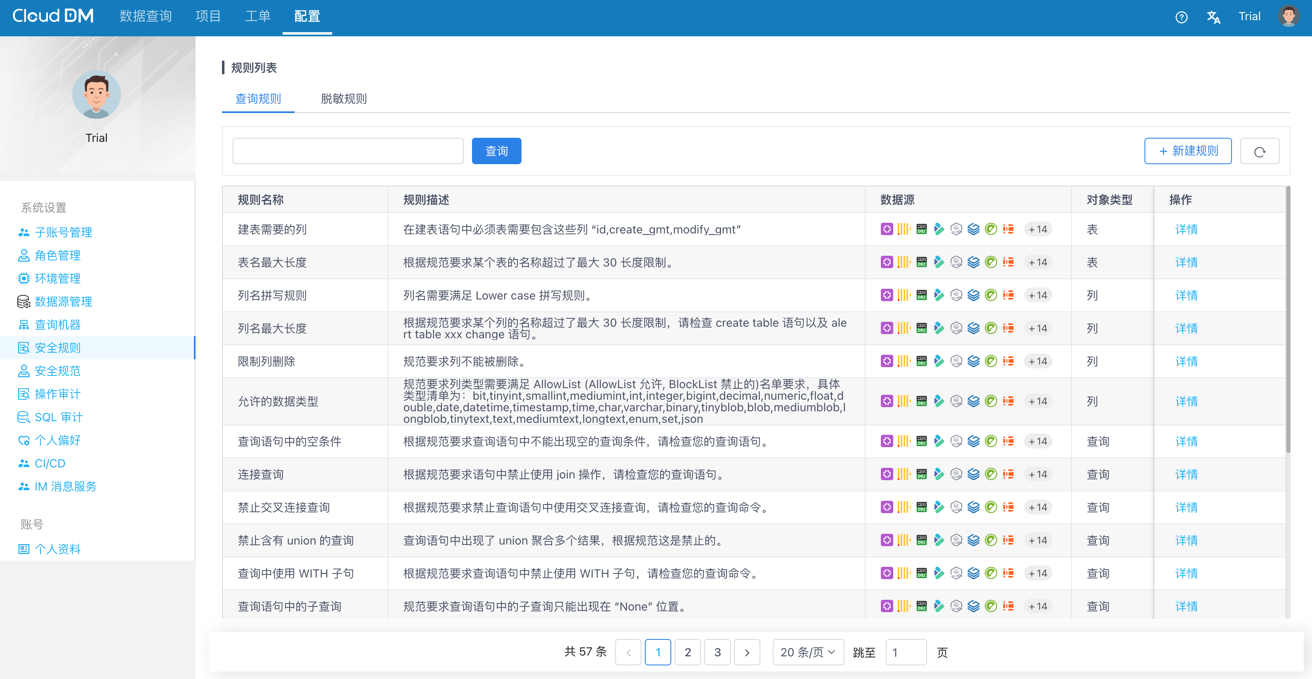Click the green circle datasource icon in 连接查询 row
The height and width of the screenshot is (679, 1312).
coord(991,474)
